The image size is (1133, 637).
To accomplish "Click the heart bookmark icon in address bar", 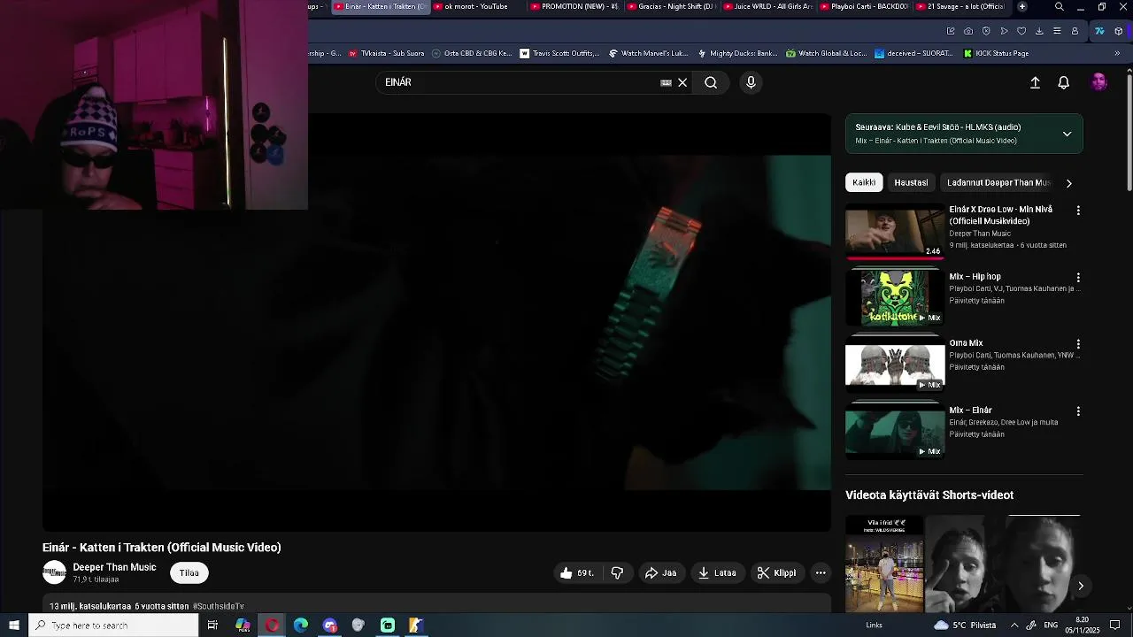I will 1021,31.
